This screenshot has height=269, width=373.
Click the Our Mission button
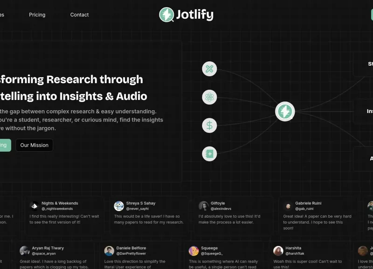click(34, 145)
